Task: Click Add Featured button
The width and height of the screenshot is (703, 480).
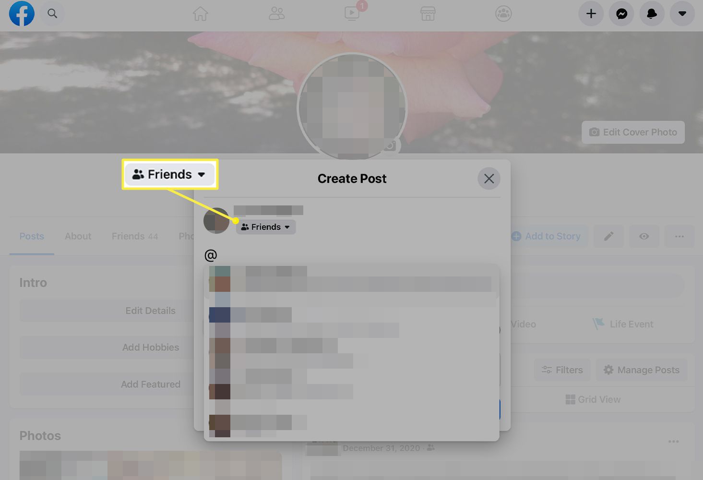Action: 150,384
